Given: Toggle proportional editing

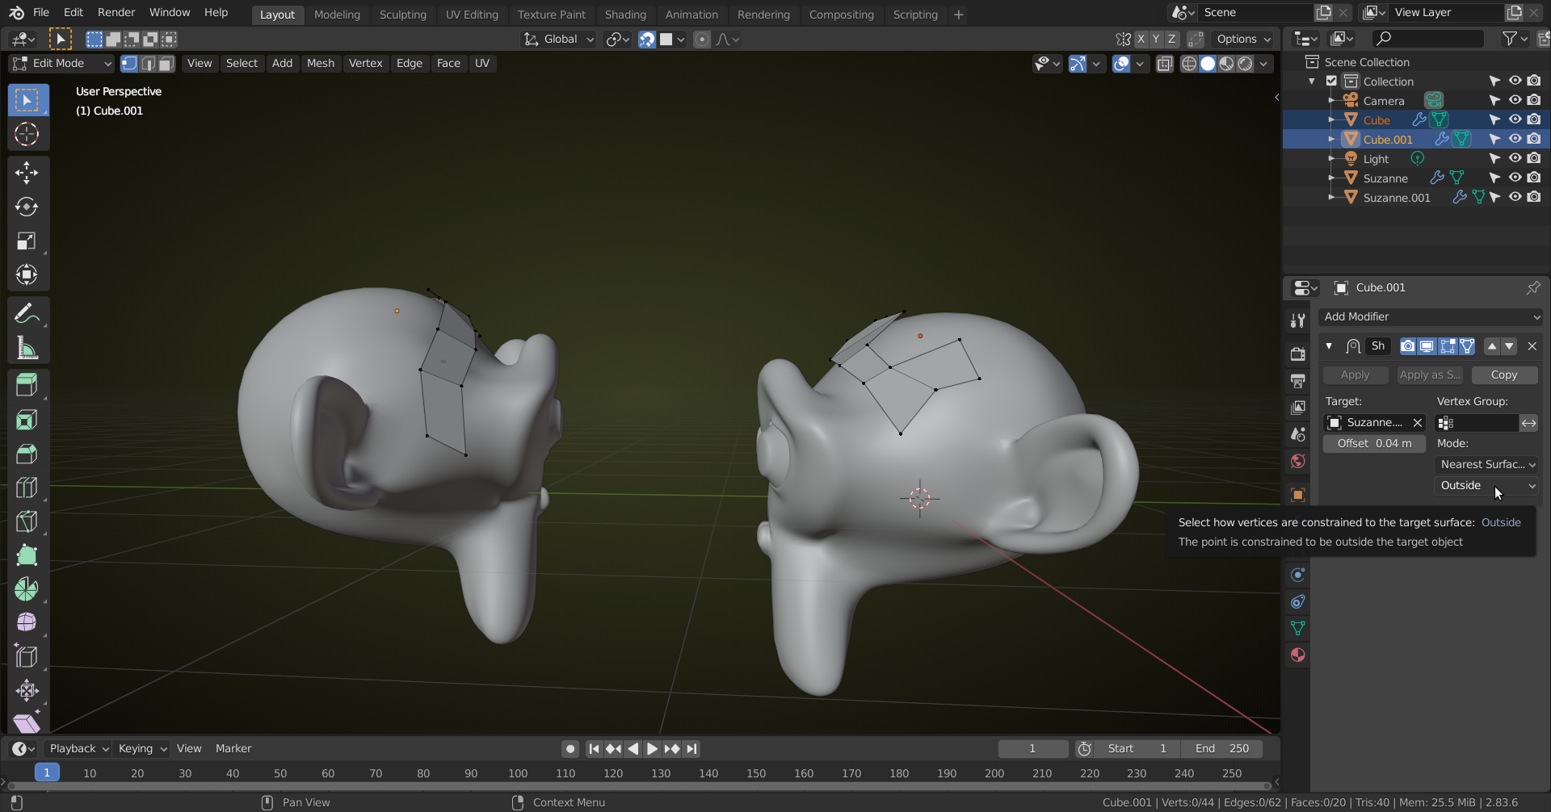Looking at the screenshot, I should pyautogui.click(x=702, y=40).
